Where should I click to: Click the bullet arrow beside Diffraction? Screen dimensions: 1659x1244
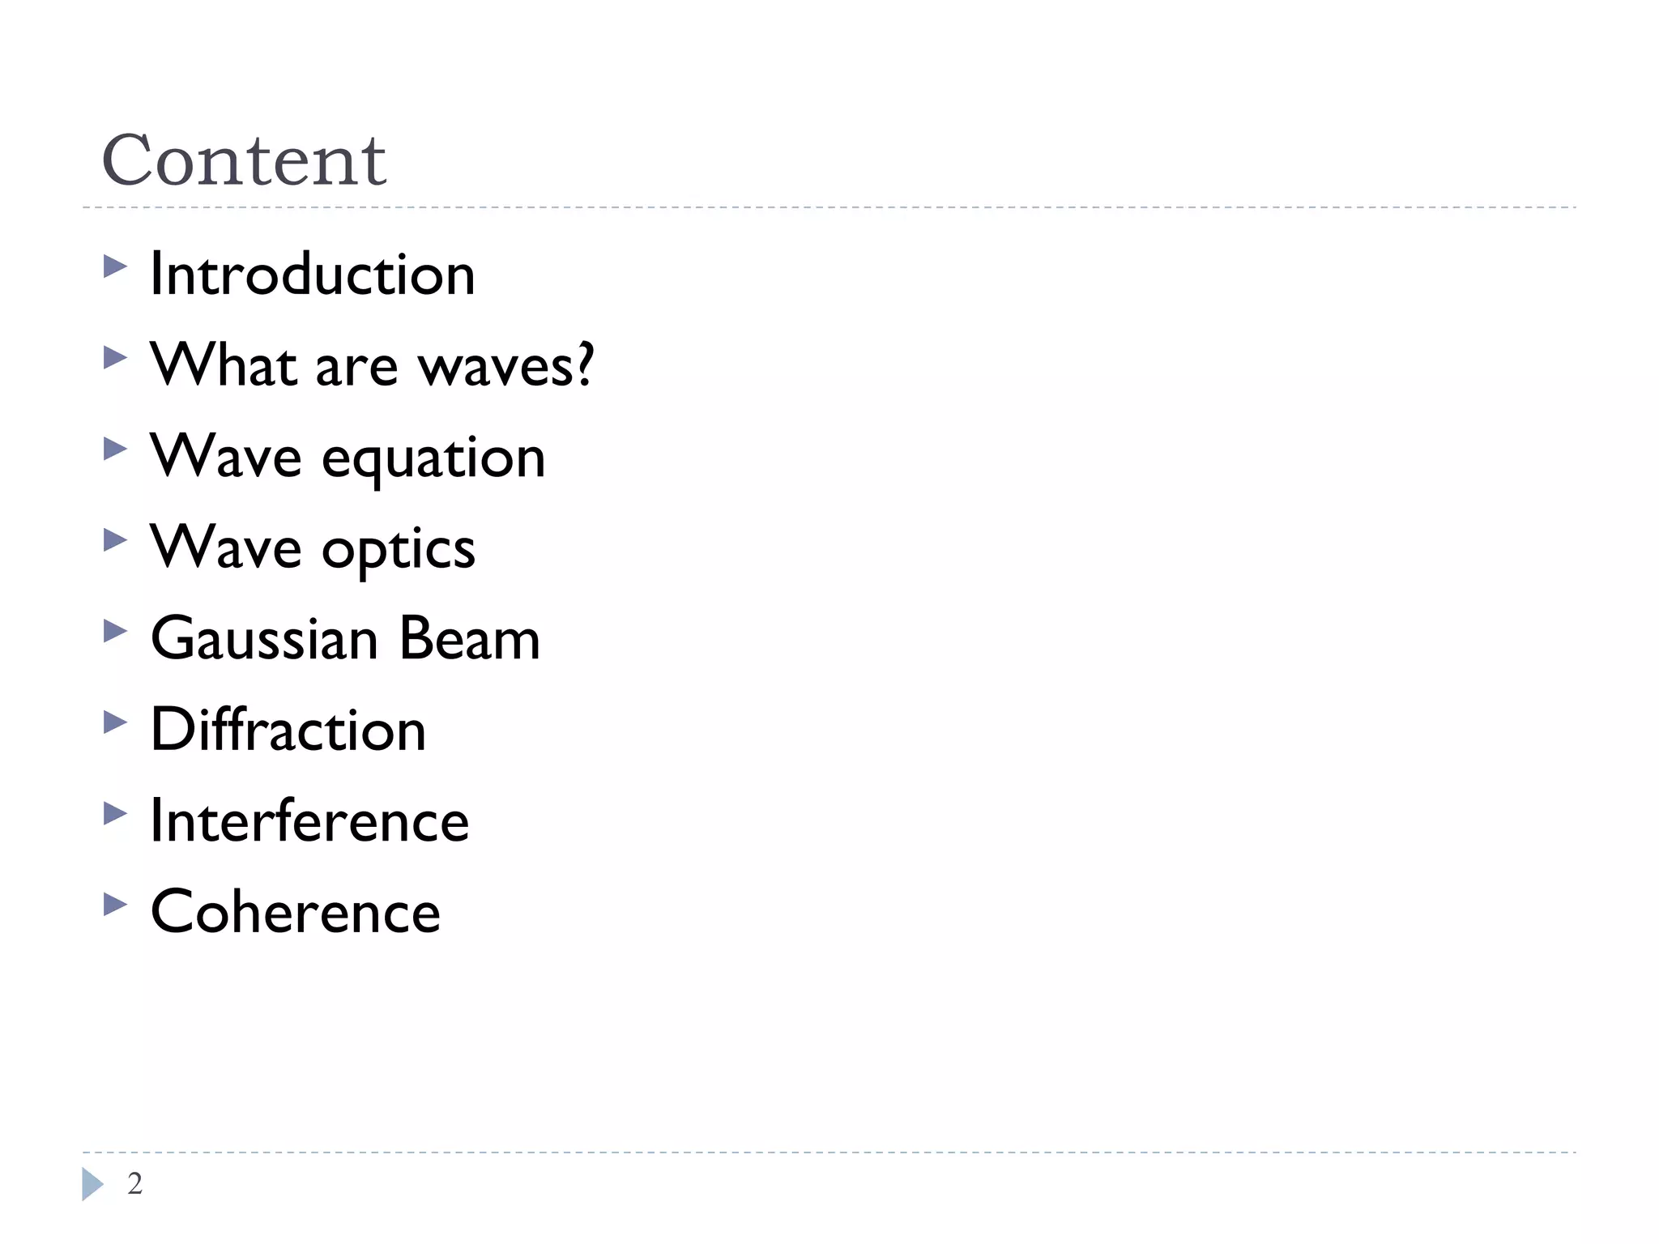pos(115,722)
